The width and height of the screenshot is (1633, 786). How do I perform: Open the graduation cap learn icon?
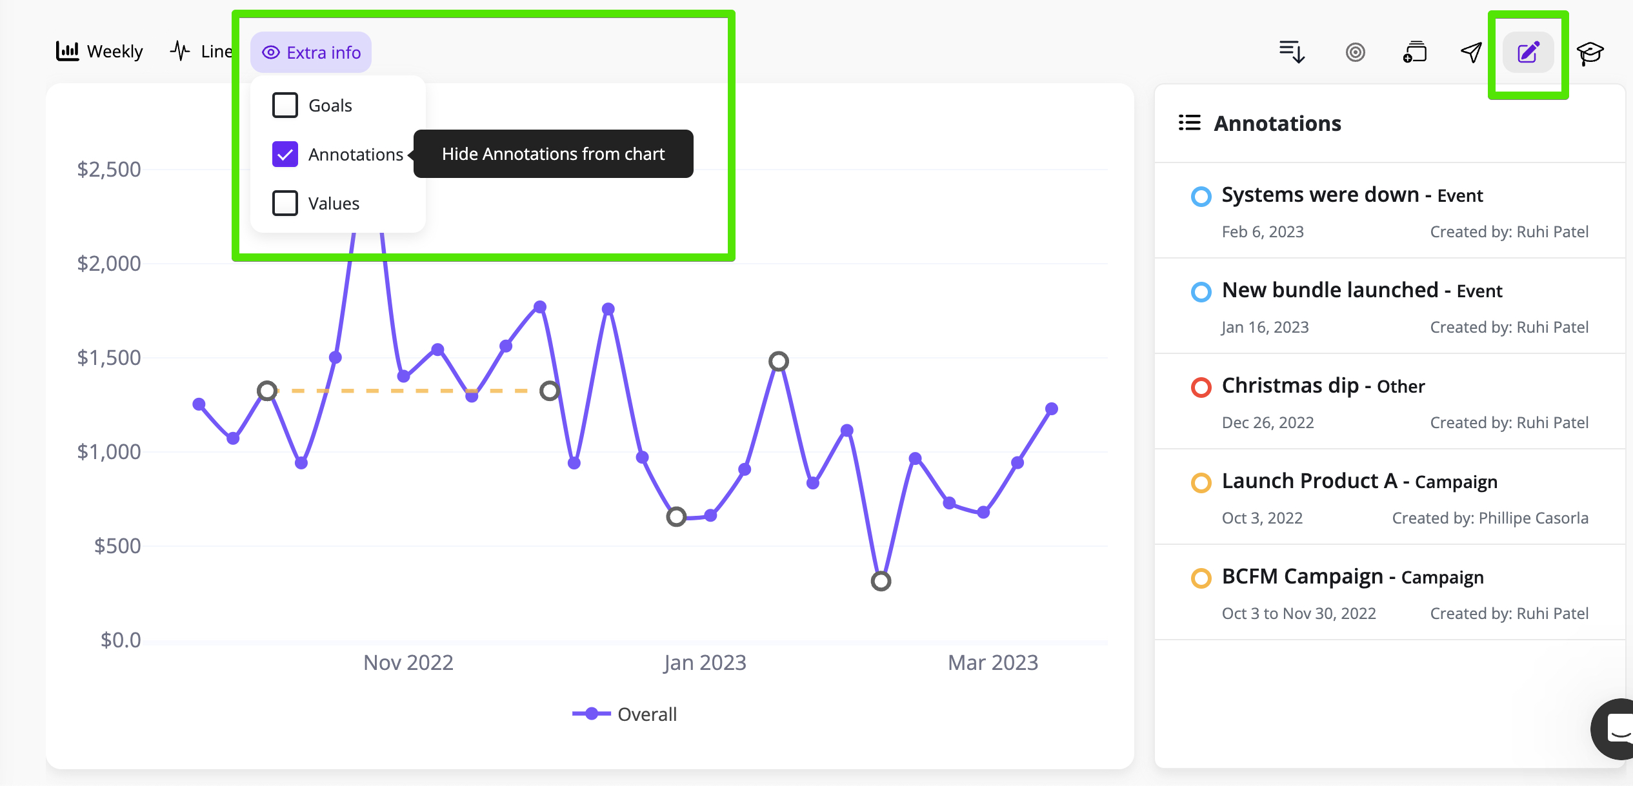(x=1590, y=52)
